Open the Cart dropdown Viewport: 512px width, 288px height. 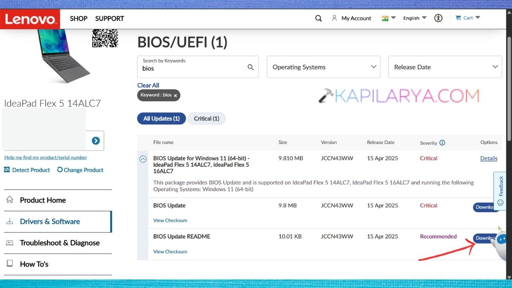pyautogui.click(x=468, y=18)
